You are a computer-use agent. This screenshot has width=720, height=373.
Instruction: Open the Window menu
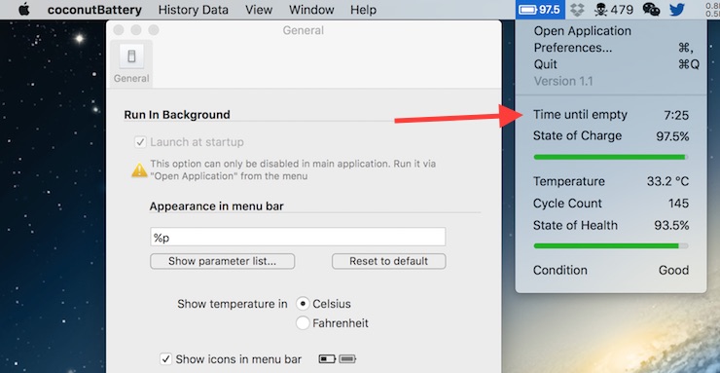click(x=311, y=10)
